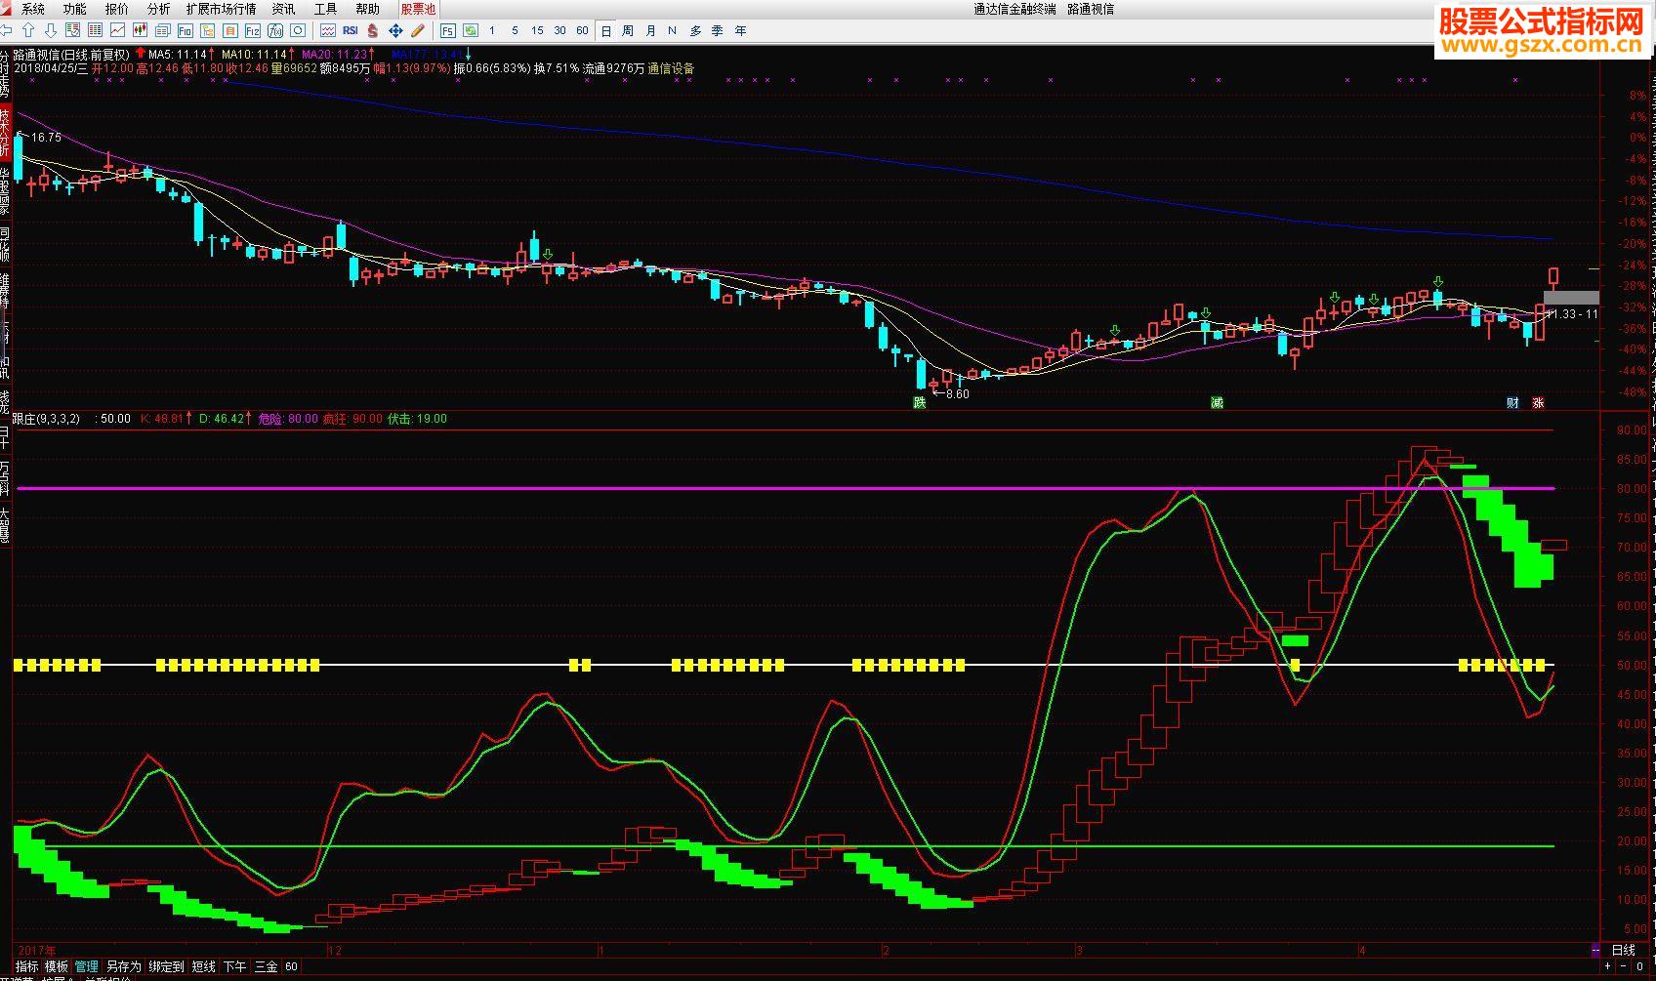1656x981 pixels.
Task: Open the F10 company info icon
Action: pos(185,30)
